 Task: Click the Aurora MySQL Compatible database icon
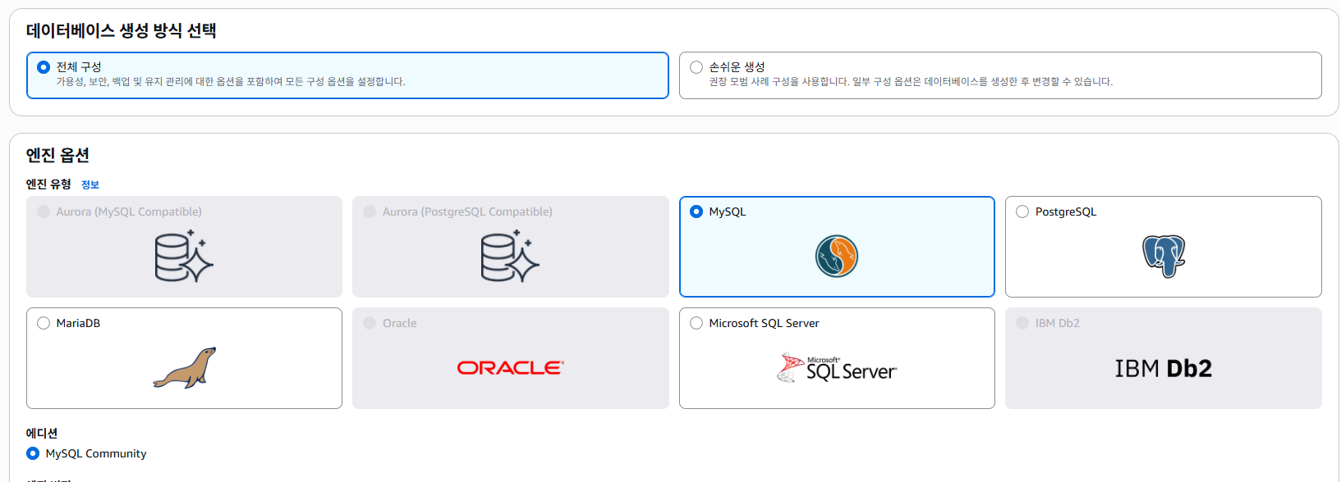[184, 256]
